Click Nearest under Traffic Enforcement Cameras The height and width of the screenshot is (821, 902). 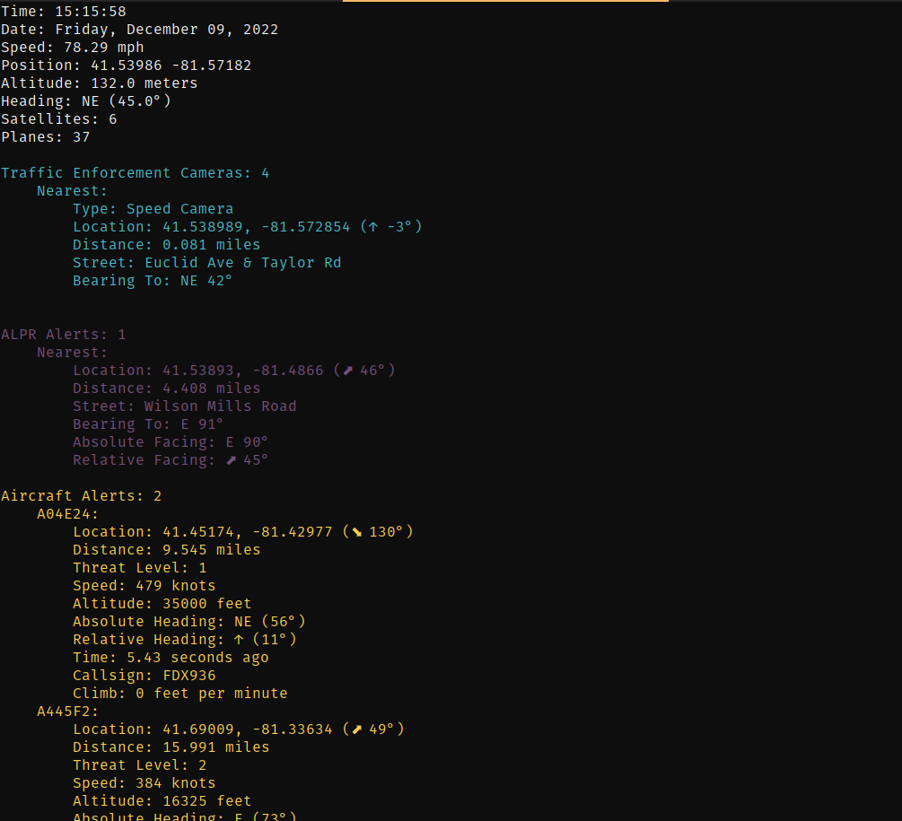pyautogui.click(x=72, y=191)
